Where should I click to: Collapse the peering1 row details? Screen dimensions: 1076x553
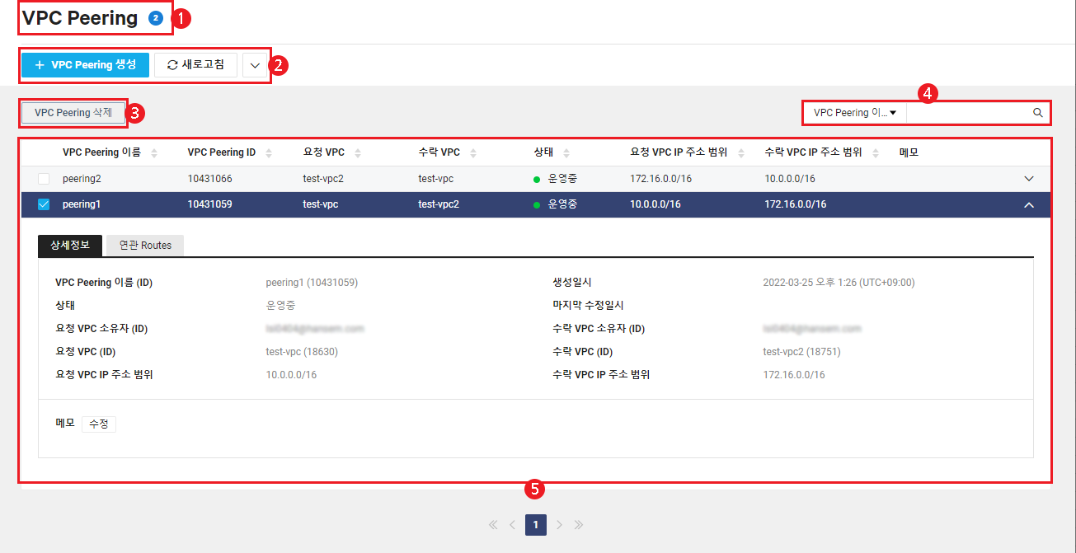[x=1028, y=204]
